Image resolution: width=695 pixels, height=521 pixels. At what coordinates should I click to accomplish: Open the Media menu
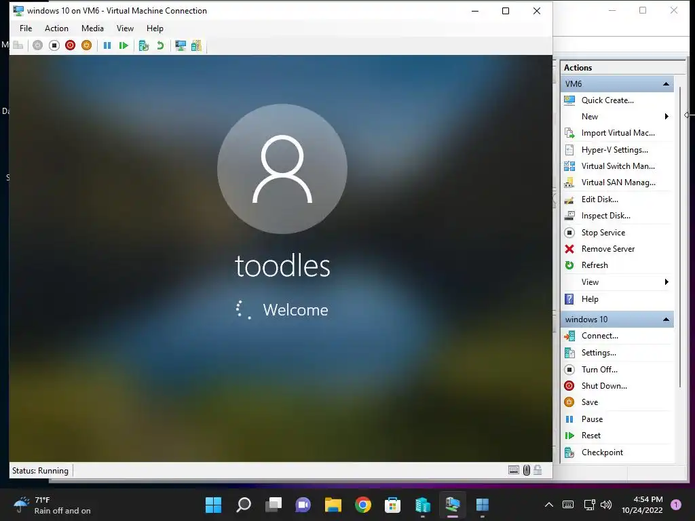[92, 28]
